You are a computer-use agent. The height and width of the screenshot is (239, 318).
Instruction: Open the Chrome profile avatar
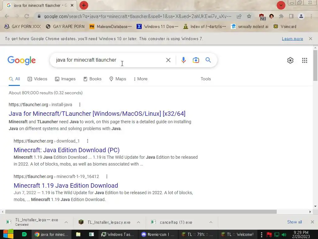[x=301, y=16]
